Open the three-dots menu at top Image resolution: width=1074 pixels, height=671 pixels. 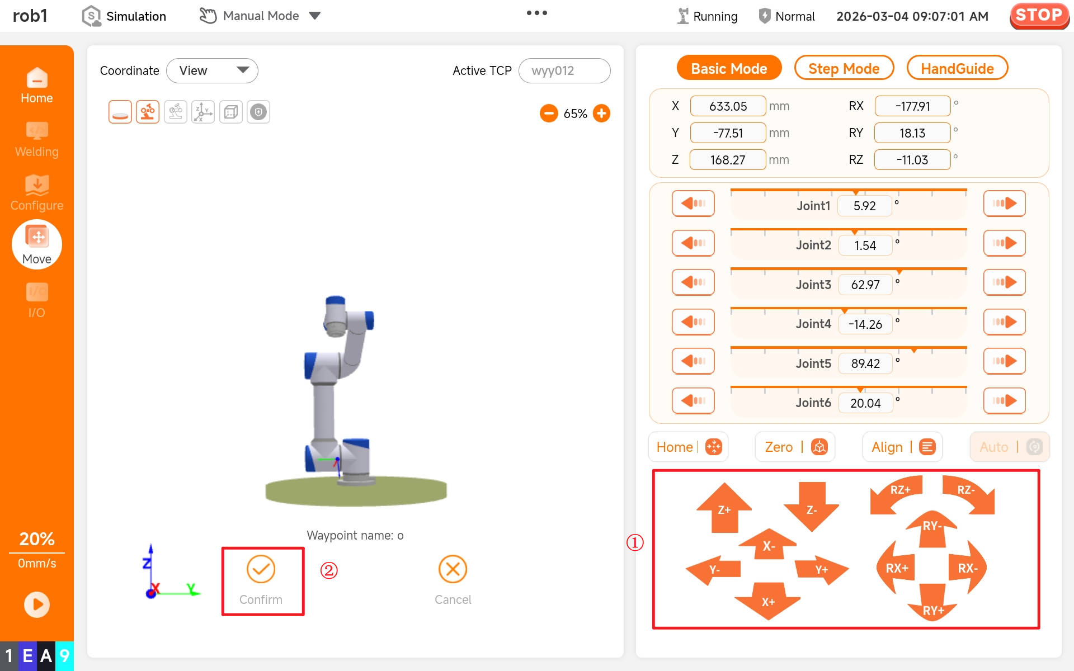[536, 13]
